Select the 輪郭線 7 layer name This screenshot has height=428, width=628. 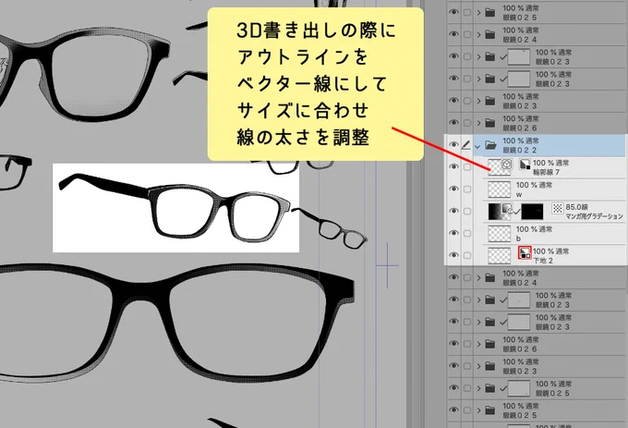coord(546,172)
